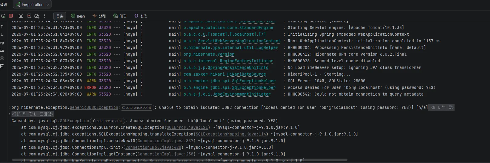Screen dimensions: 490x163
Task: Switch to the 콘솔 tab
Action: [x=60, y=16]
